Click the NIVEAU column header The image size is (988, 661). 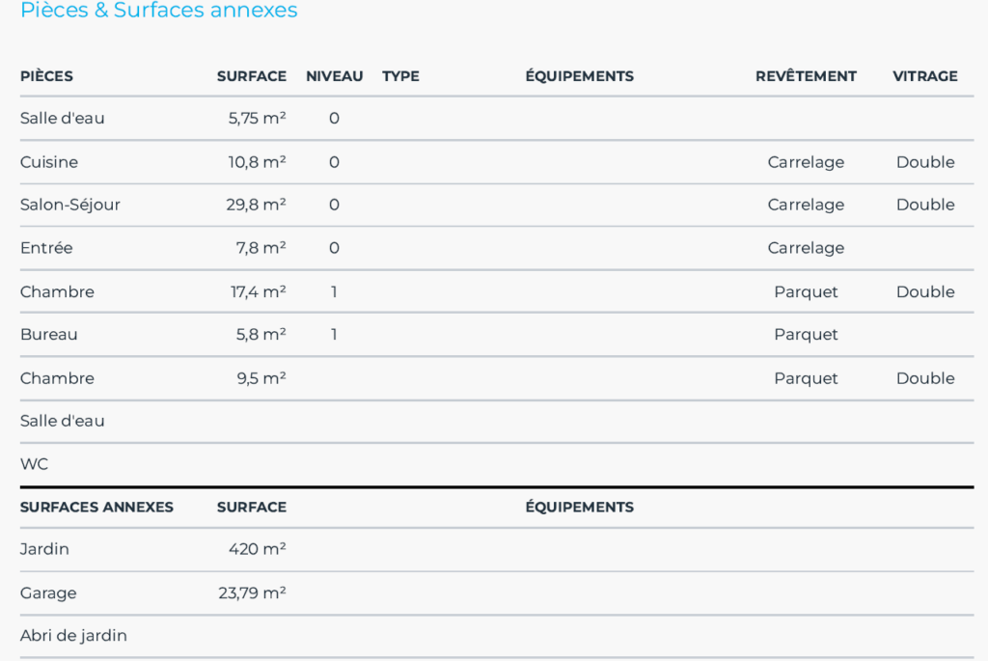coord(334,76)
